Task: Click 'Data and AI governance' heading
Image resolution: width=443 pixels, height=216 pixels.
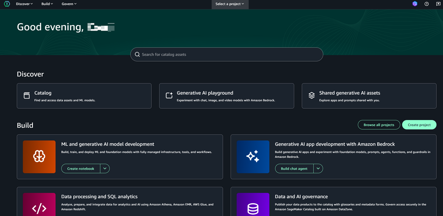Action: [x=301, y=196]
